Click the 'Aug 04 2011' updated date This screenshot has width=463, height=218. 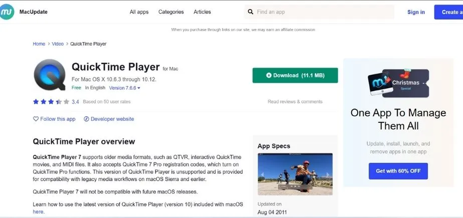coord(272,212)
